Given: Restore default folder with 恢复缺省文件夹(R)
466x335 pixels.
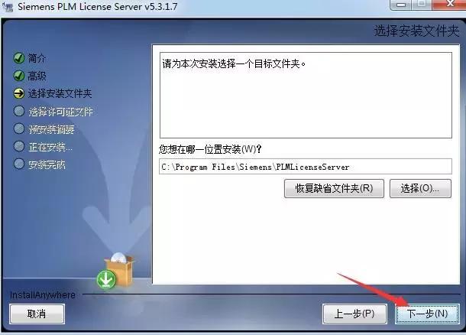Looking at the screenshot, I should pyautogui.click(x=334, y=188).
